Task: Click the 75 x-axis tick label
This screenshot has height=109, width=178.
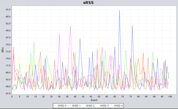Action: coord(130,97)
